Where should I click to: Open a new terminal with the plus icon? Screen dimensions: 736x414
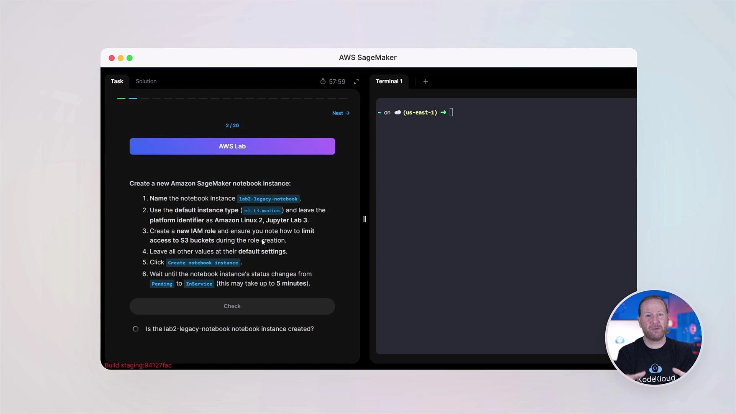pyautogui.click(x=426, y=81)
